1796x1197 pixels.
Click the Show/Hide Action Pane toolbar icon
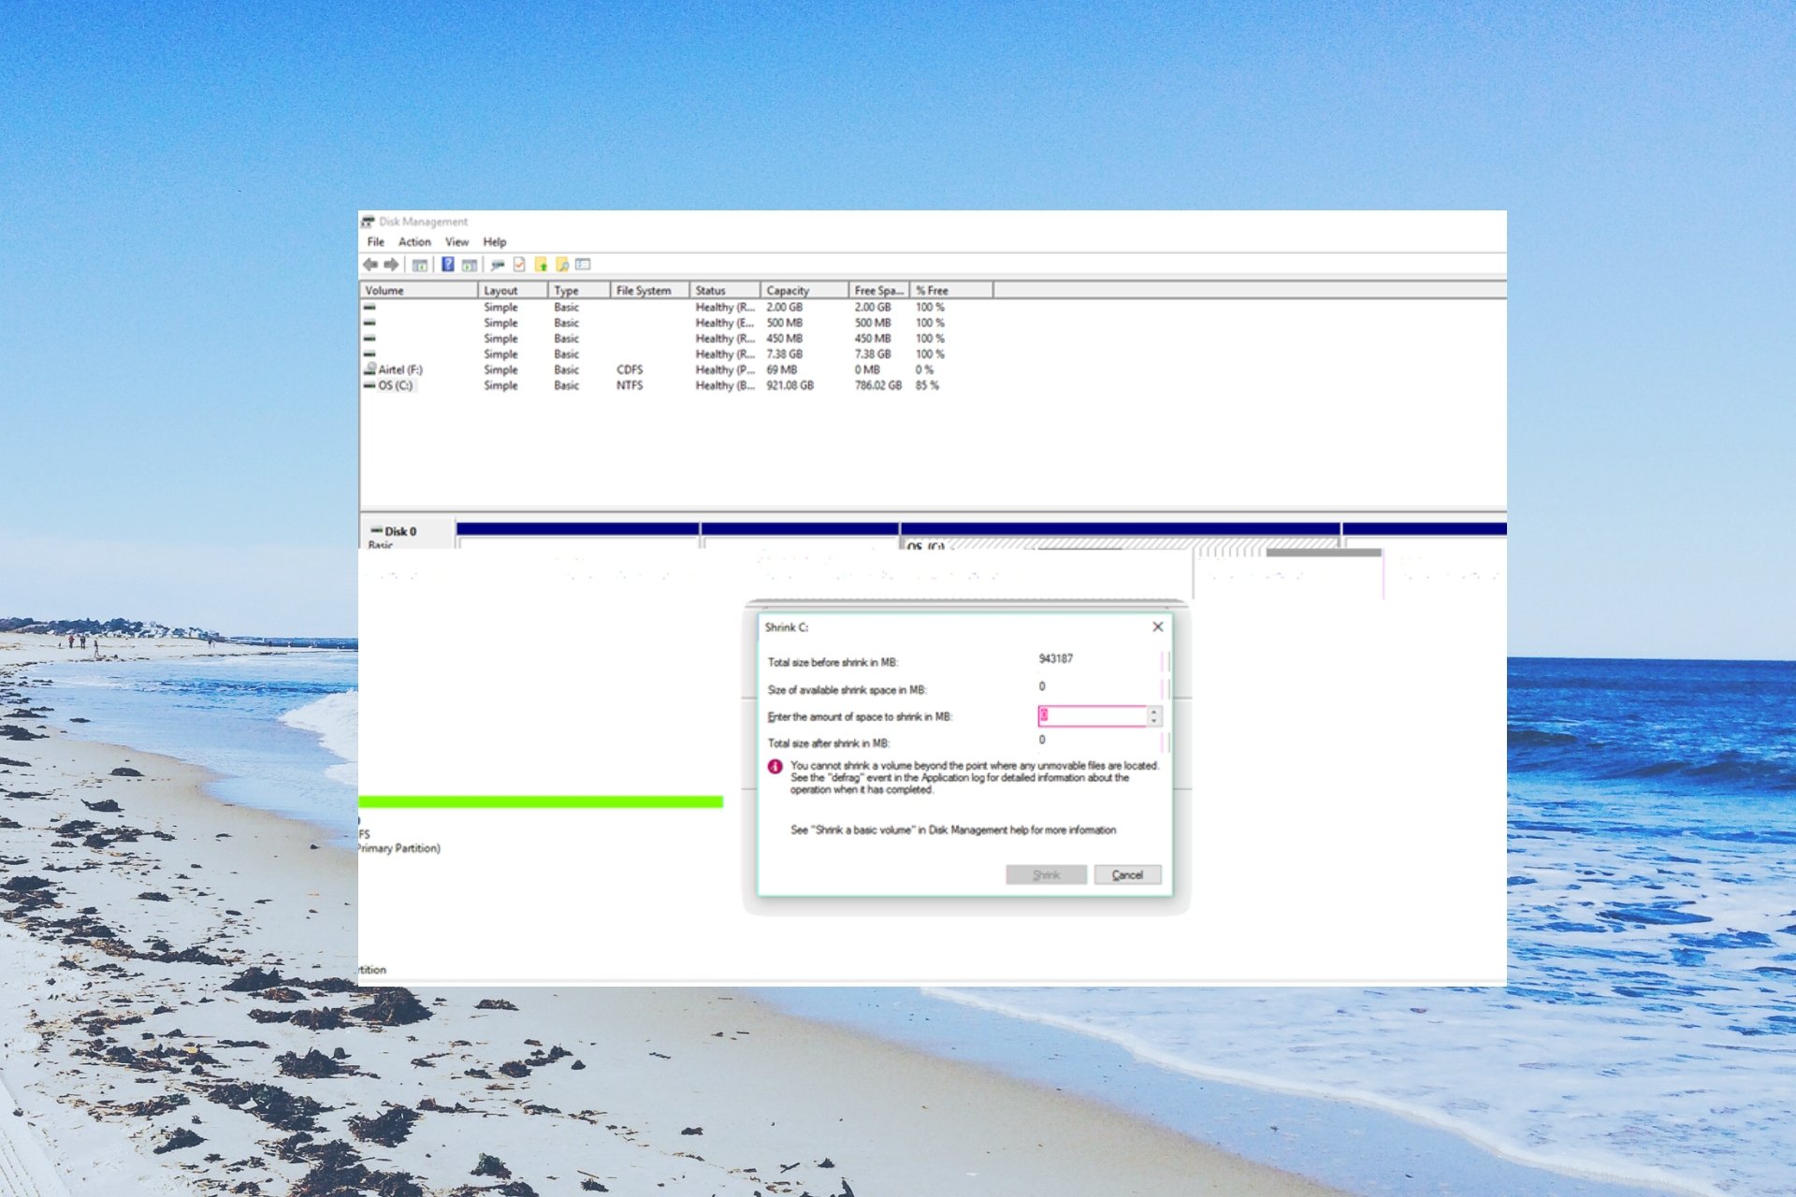click(x=470, y=265)
